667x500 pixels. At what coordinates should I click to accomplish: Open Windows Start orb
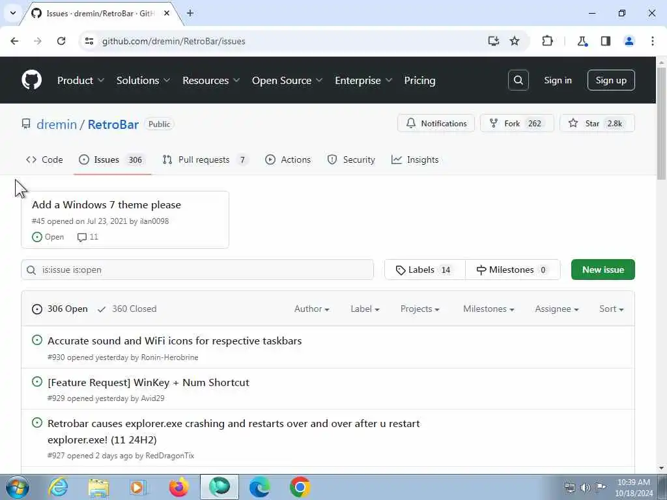[18, 487]
